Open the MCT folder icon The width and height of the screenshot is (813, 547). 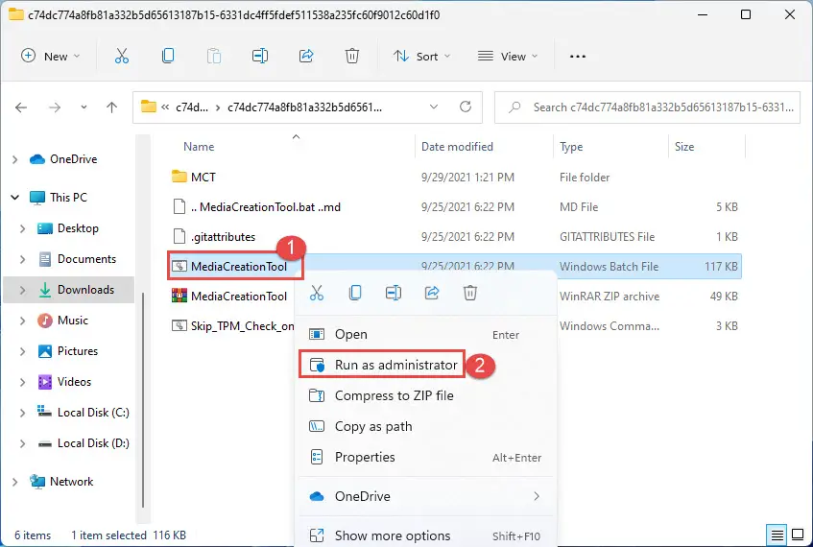coord(179,177)
